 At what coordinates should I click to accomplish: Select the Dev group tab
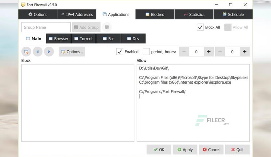click(133, 39)
